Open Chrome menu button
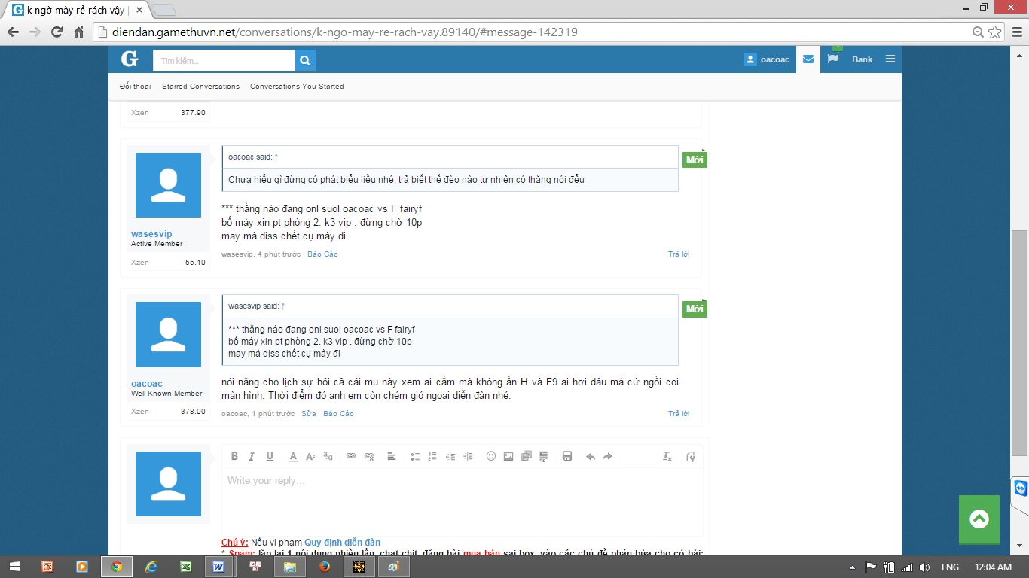Viewport: 1029px width, 578px height. (x=1015, y=32)
